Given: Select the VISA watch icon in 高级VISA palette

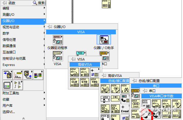Looking at the screenshot, I should (105, 99).
